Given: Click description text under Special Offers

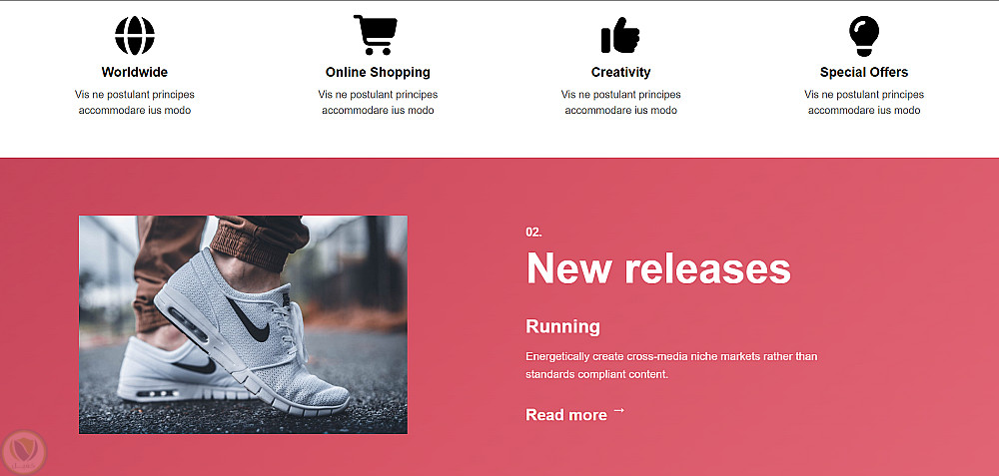Looking at the screenshot, I should click(864, 103).
